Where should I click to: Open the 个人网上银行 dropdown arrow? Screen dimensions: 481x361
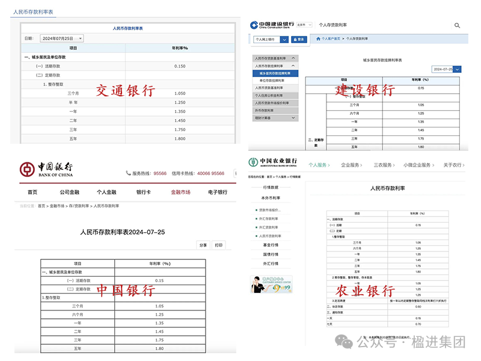284,40
